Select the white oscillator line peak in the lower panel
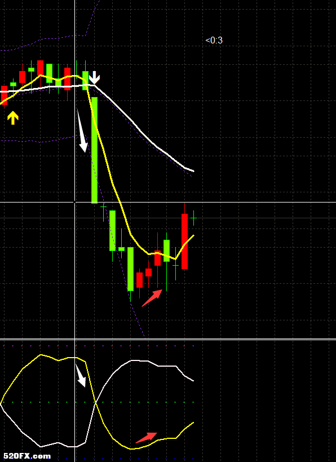This screenshot has width=336, height=462. [135, 360]
